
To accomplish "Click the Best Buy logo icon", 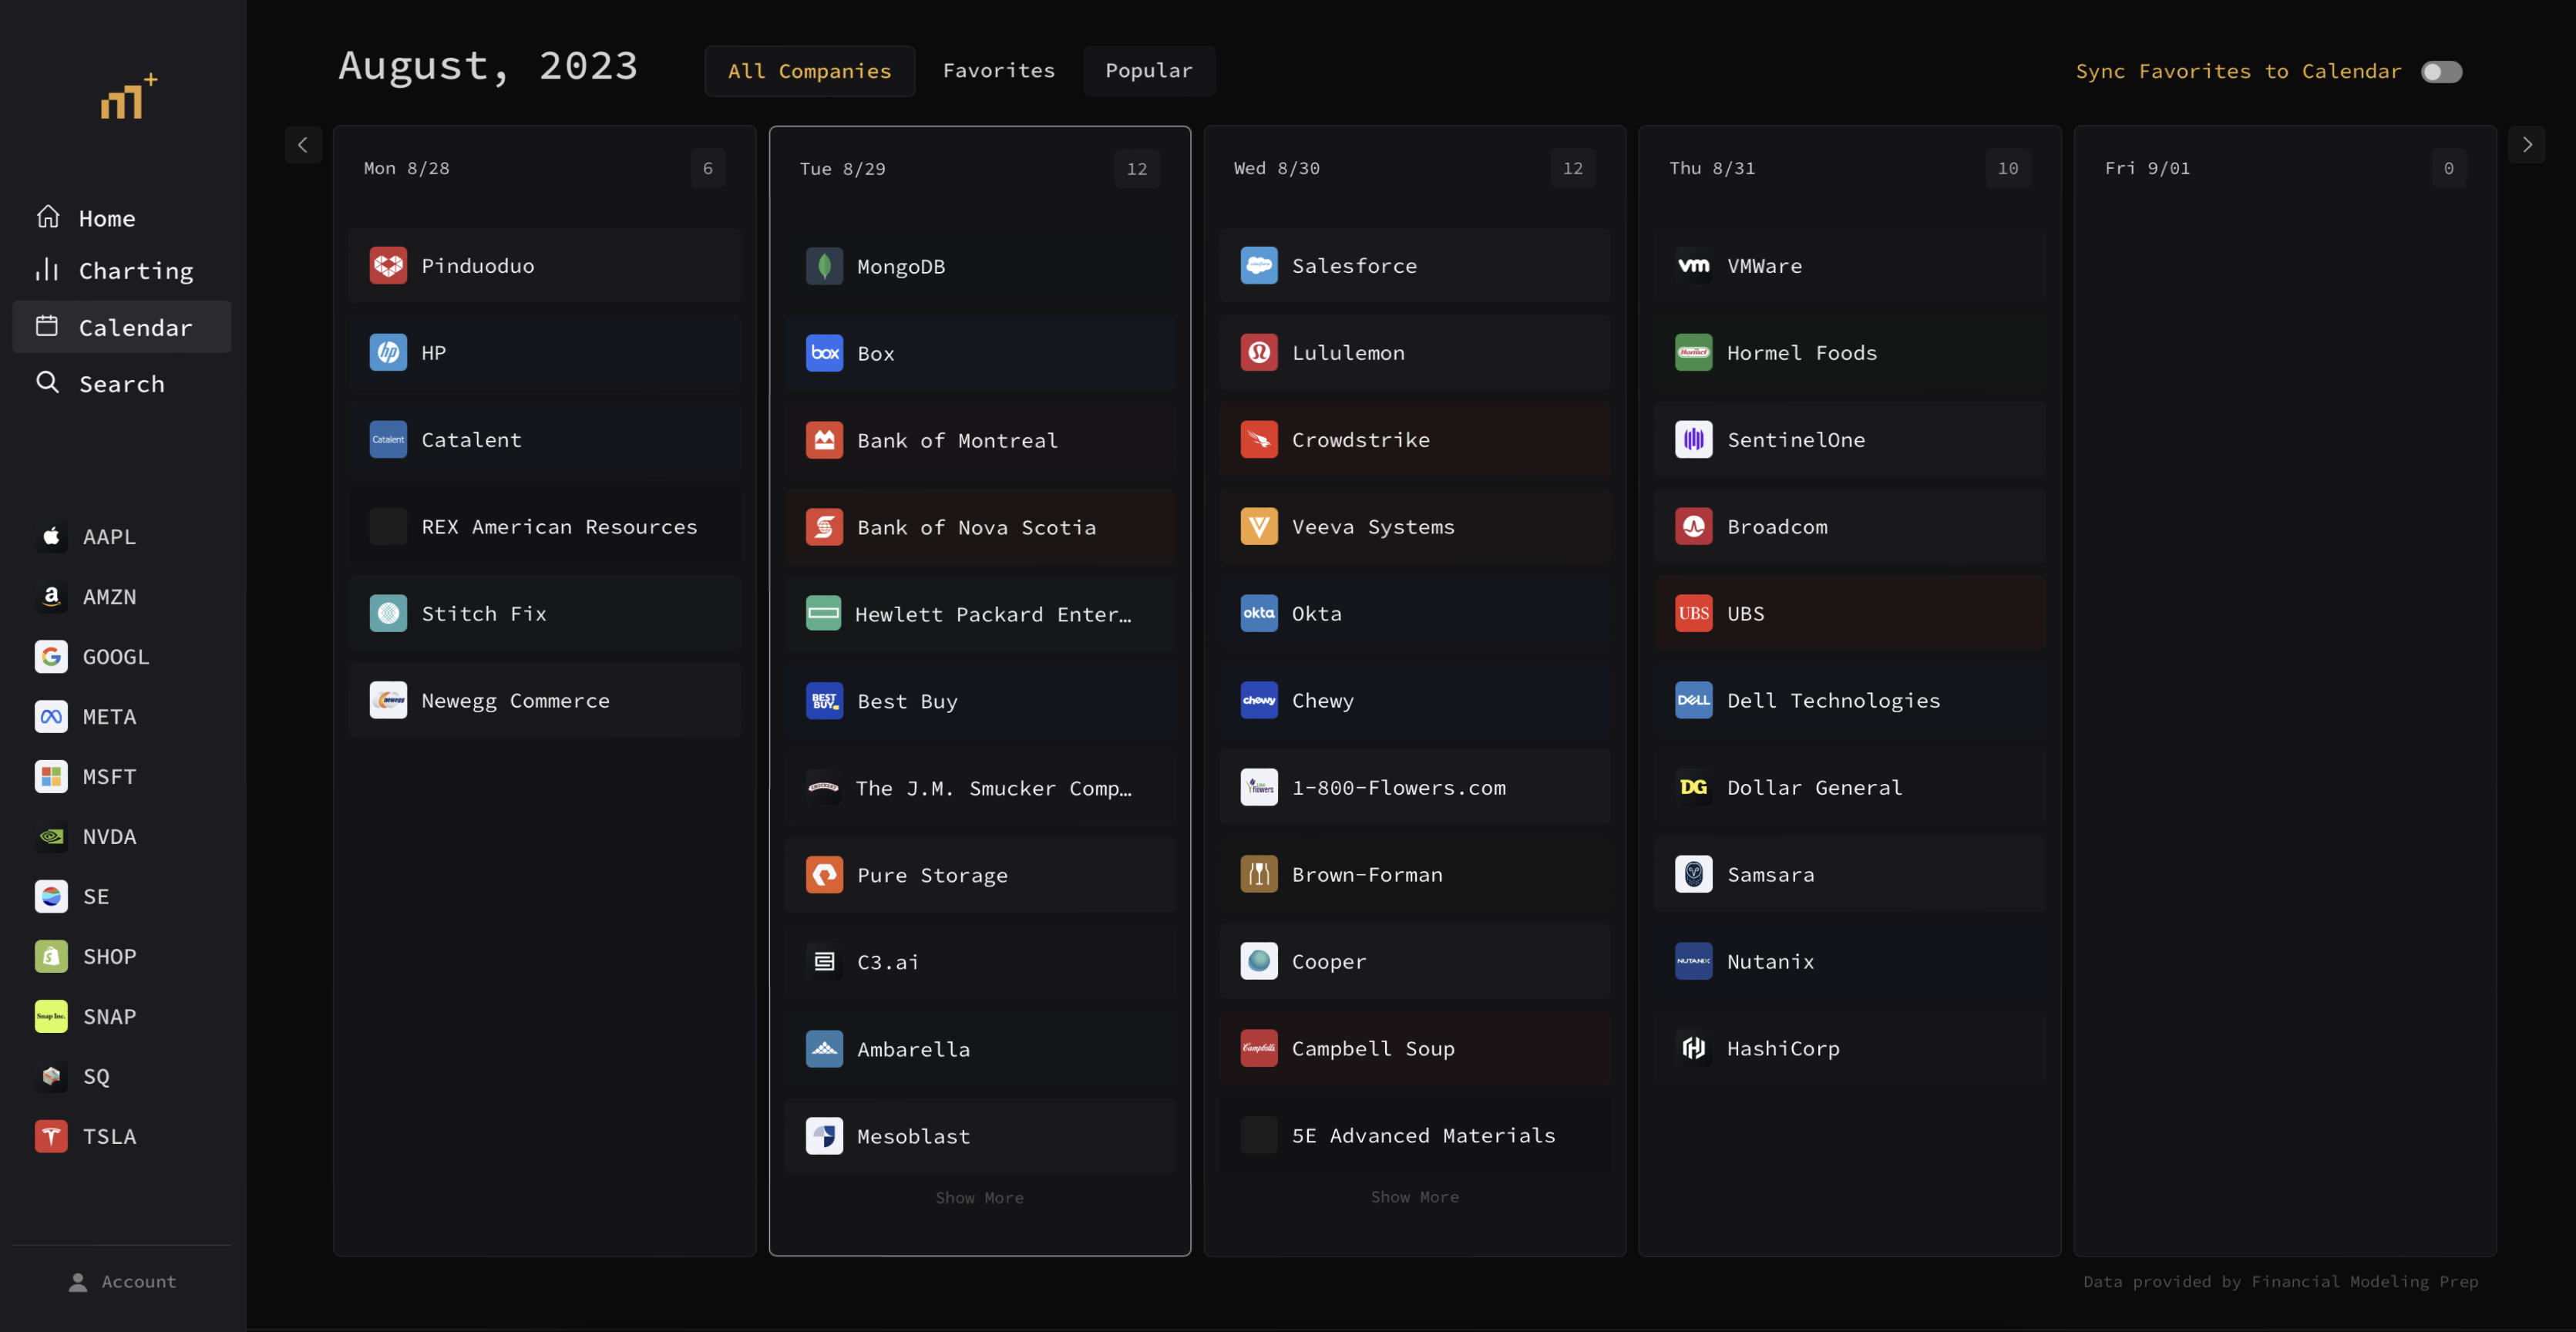I will coord(824,702).
